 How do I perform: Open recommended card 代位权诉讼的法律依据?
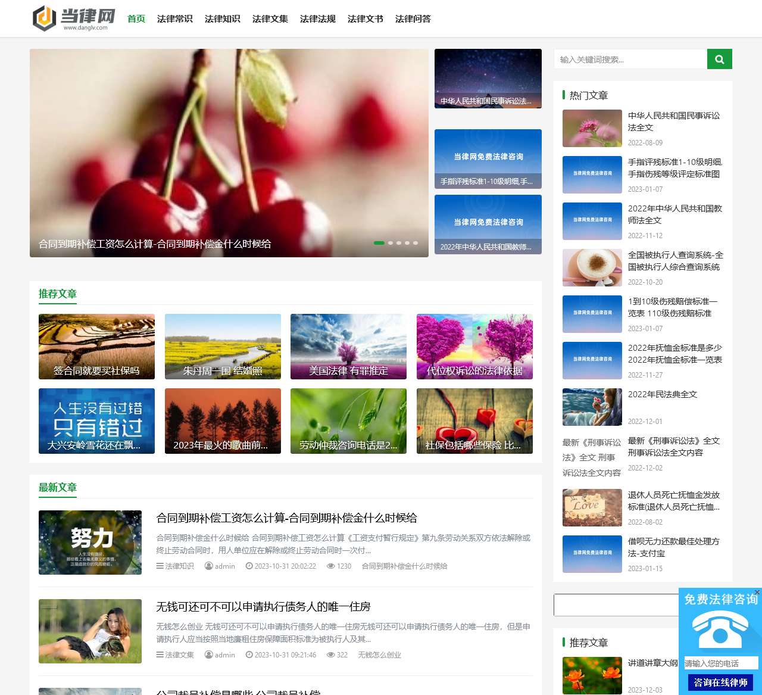coord(474,347)
